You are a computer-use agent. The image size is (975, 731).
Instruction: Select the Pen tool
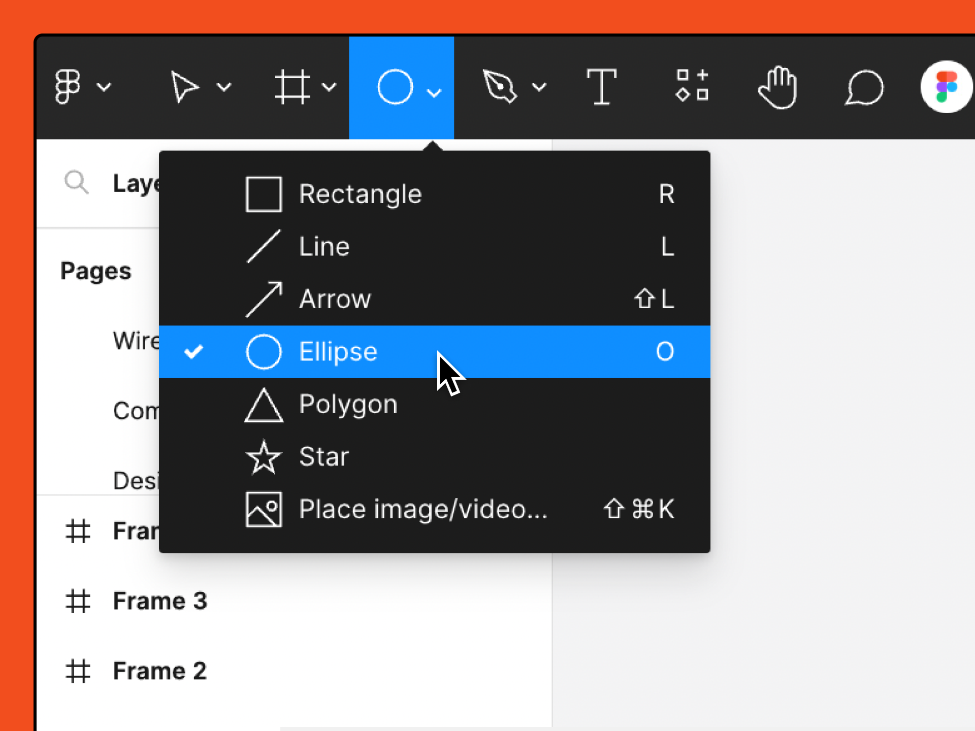(x=500, y=86)
